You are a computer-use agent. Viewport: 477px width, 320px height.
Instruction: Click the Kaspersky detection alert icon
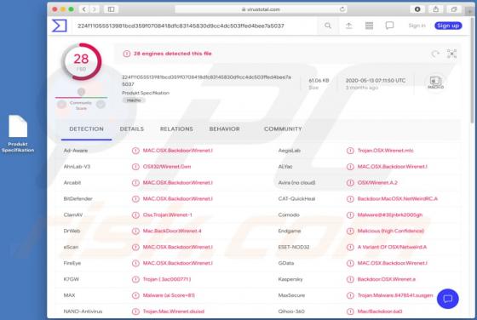tap(350, 279)
